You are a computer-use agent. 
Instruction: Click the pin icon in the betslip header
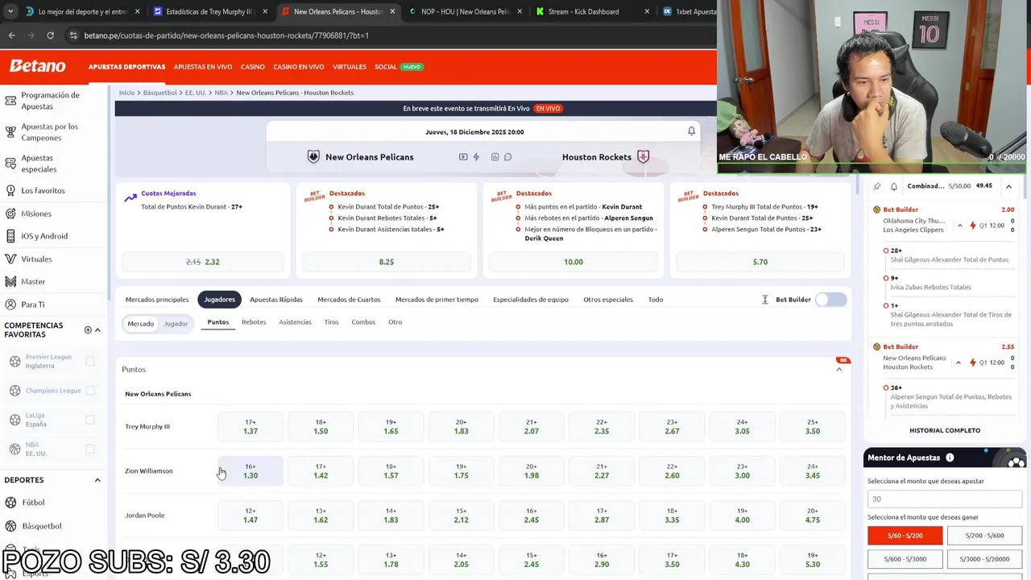click(x=877, y=186)
